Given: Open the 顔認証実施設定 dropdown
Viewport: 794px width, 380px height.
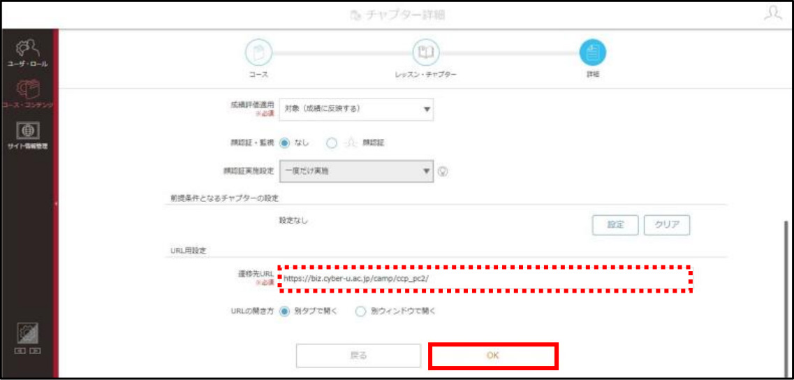Looking at the screenshot, I should 356,171.
